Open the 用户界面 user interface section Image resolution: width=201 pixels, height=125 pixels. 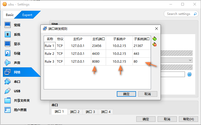[20, 110]
